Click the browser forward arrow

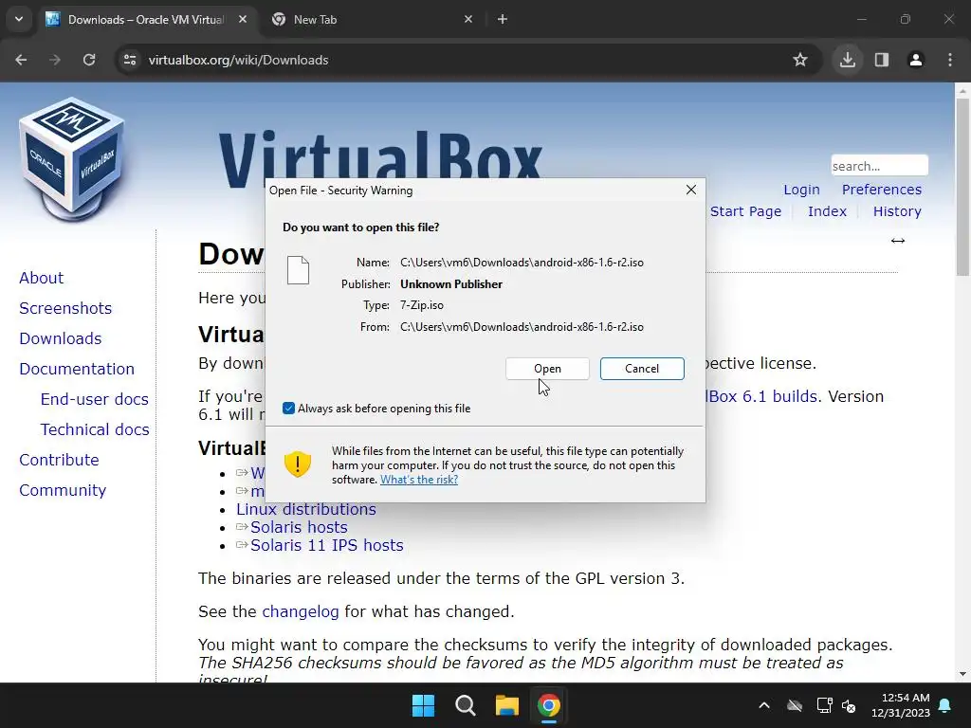click(55, 60)
